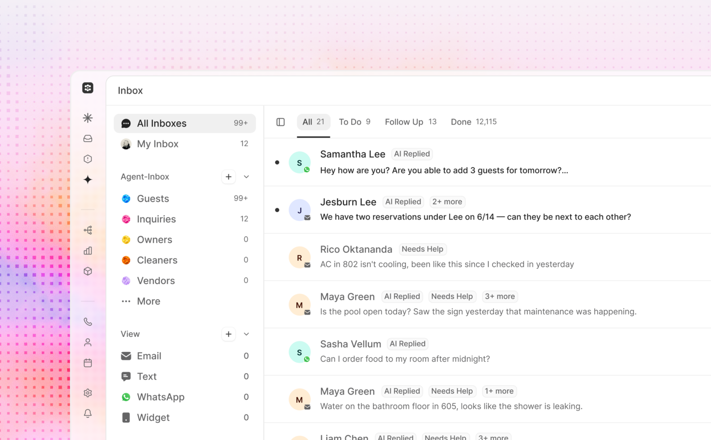Add a new View with plus button

(x=229, y=334)
